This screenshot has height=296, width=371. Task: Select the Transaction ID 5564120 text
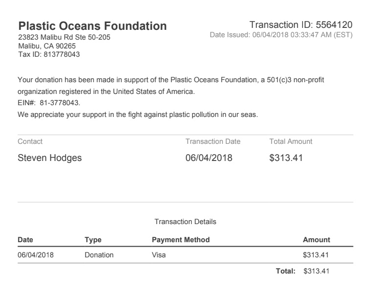click(301, 25)
